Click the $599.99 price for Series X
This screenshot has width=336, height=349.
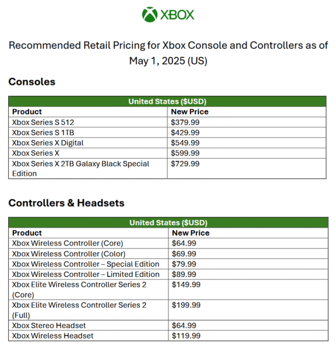(185, 153)
